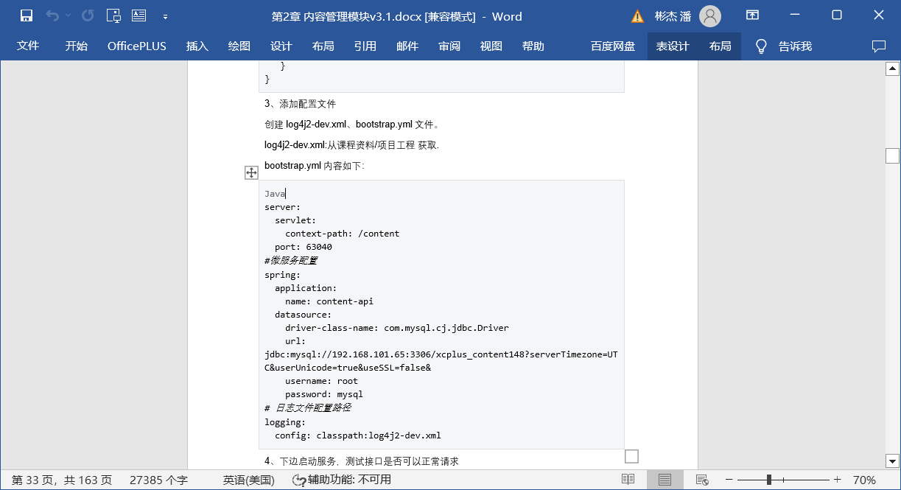
Task: Click the line beginning 'log4j2-dev.xml:从课程资料'
Action: [x=351, y=145]
